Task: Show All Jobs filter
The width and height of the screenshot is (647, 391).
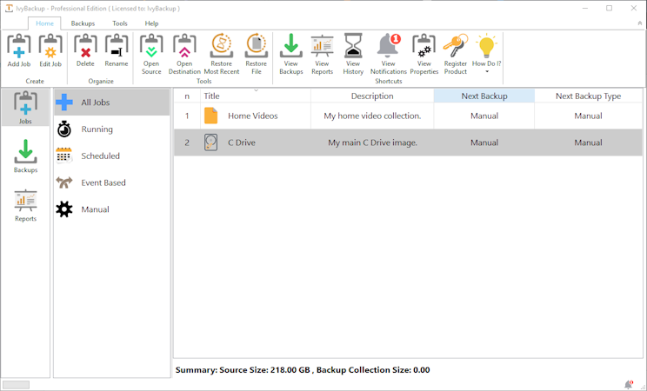Action: [112, 103]
